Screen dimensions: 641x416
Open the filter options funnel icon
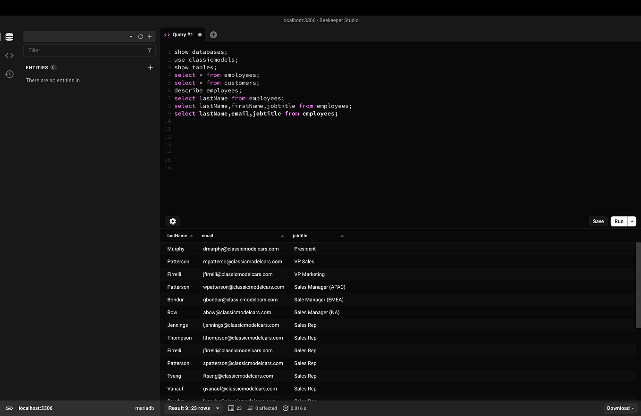click(x=150, y=50)
